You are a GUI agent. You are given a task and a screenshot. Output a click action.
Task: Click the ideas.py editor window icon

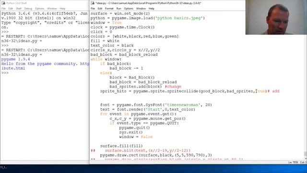click(93, 3)
